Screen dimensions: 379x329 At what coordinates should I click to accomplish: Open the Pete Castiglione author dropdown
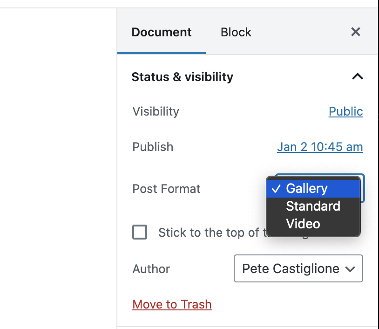click(x=298, y=268)
